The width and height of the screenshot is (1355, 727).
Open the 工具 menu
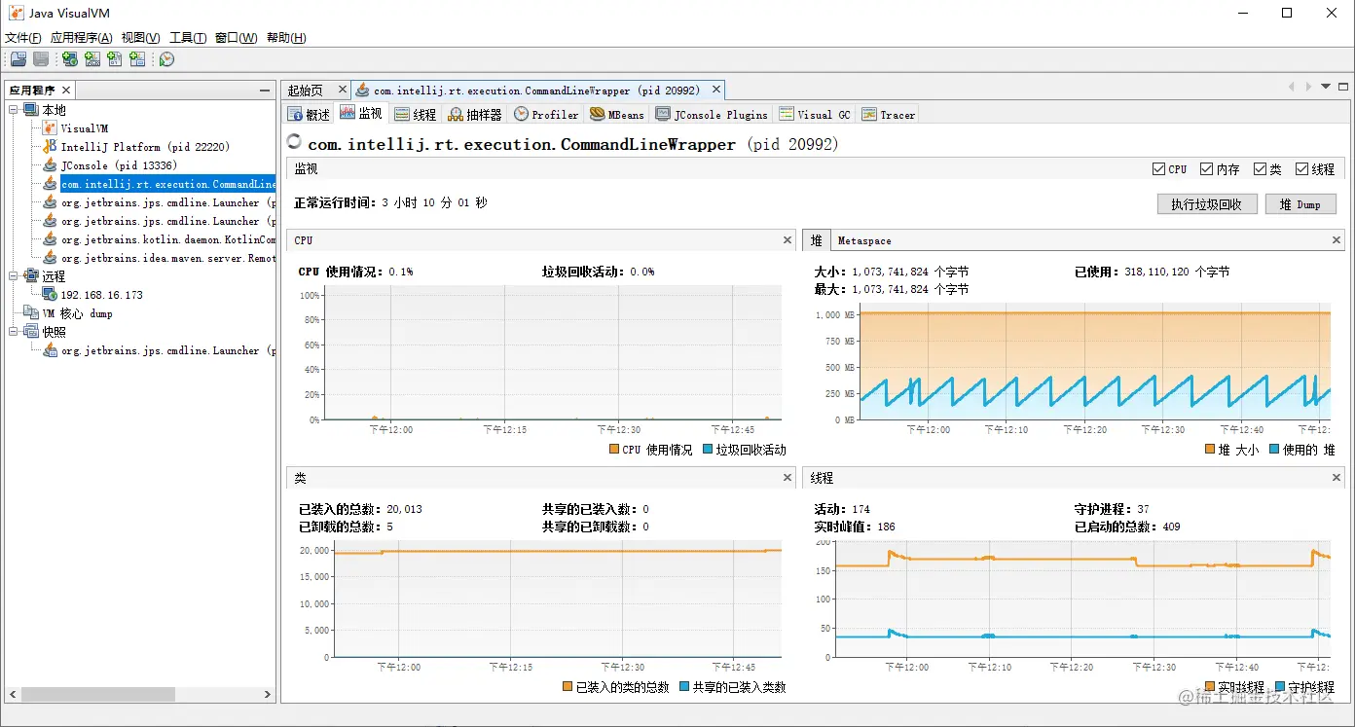pos(188,38)
